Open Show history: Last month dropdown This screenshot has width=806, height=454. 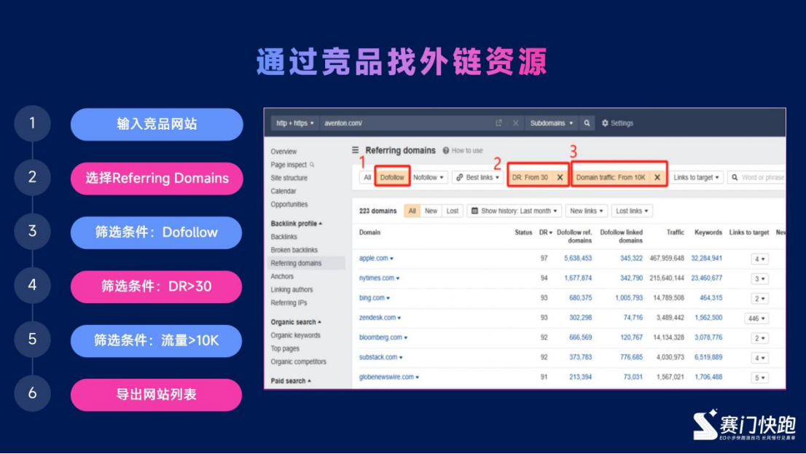(x=515, y=211)
